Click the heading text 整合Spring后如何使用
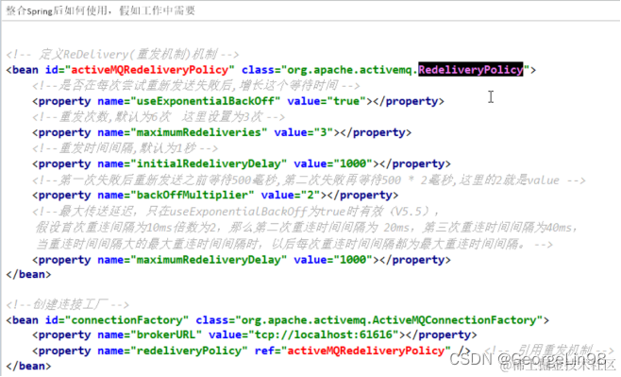The height and width of the screenshot is (377, 621). click(x=57, y=10)
